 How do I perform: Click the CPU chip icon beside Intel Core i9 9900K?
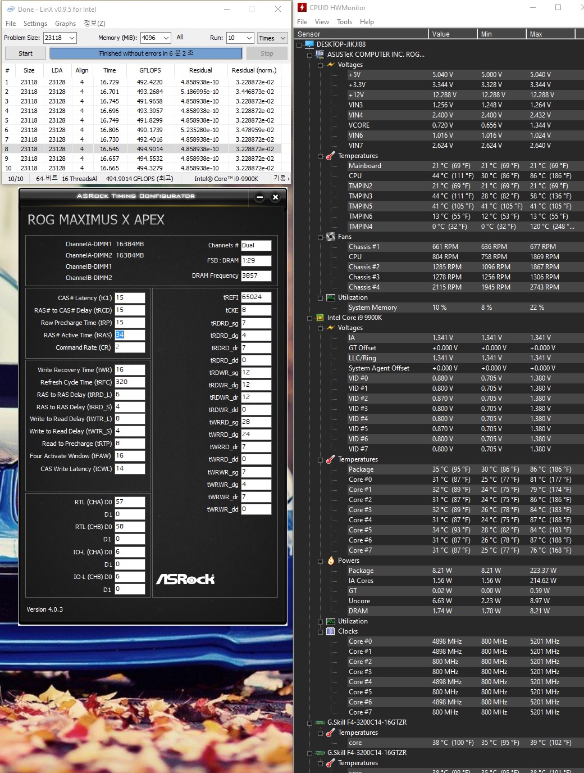pos(320,318)
